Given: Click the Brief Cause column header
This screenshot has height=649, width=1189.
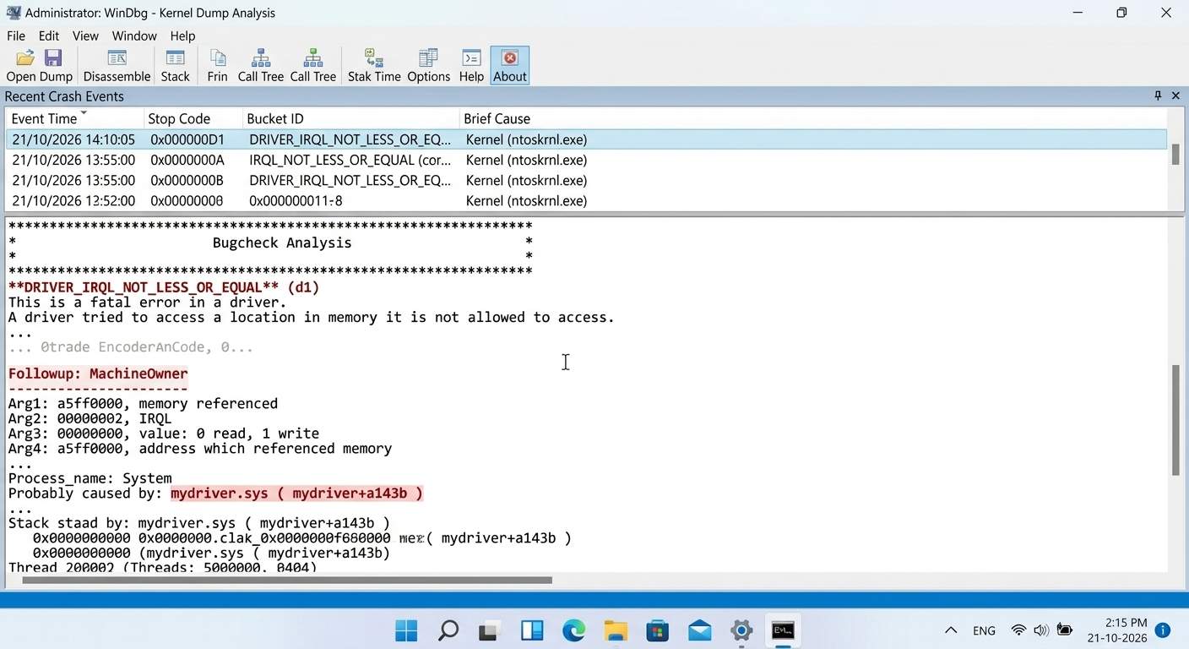Looking at the screenshot, I should click(x=813, y=118).
